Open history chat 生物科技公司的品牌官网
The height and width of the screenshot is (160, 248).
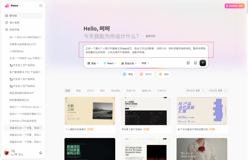[x=23, y=121]
